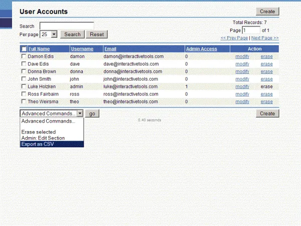The height and width of the screenshot is (226, 301).
Task: Choose Export as CSV option
Action: point(38,144)
